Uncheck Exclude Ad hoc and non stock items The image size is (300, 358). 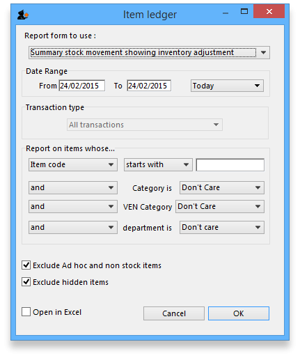(x=26, y=265)
